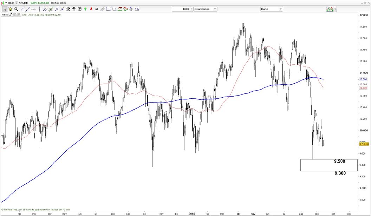Insert a red down arrow marker
371x216 pixels.
[91, 9]
